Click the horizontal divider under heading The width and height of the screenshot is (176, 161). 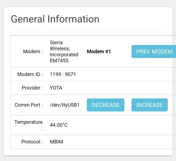tap(88, 32)
